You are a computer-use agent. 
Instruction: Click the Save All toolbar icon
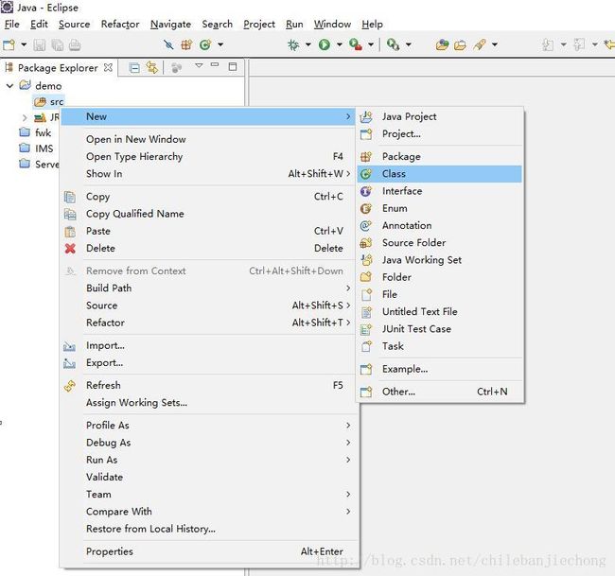point(58,45)
